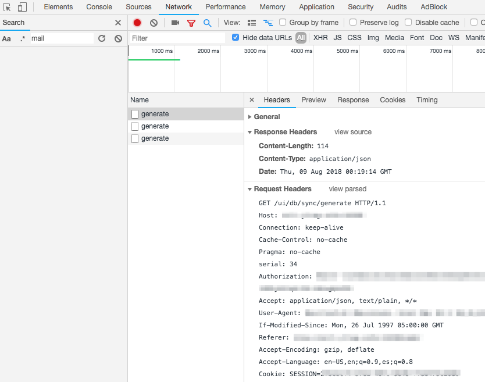Viewport: 485px width, 382px height.
Task: Collapse the Response Headers section
Action: tap(249, 132)
